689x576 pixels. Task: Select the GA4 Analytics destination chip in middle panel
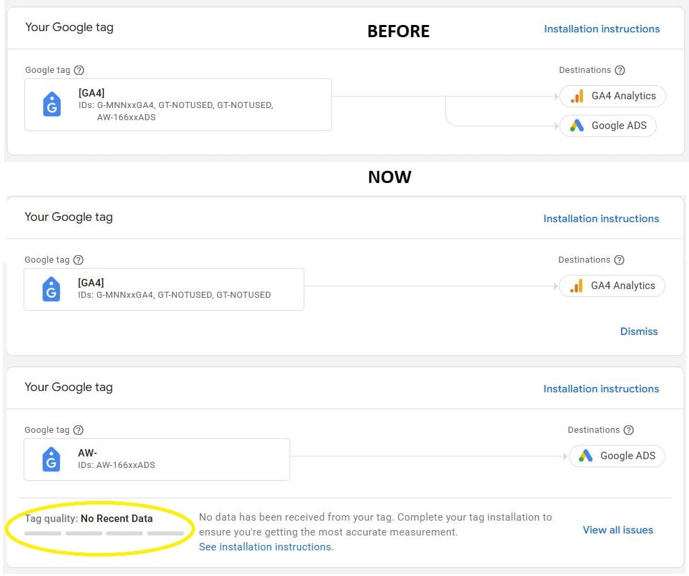[611, 286]
